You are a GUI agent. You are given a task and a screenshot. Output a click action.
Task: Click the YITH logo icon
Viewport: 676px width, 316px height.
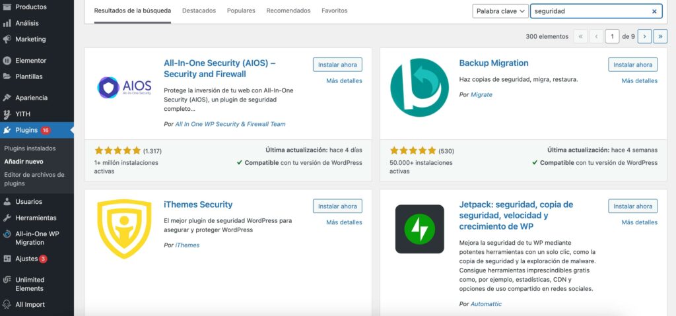pyautogui.click(x=7, y=114)
